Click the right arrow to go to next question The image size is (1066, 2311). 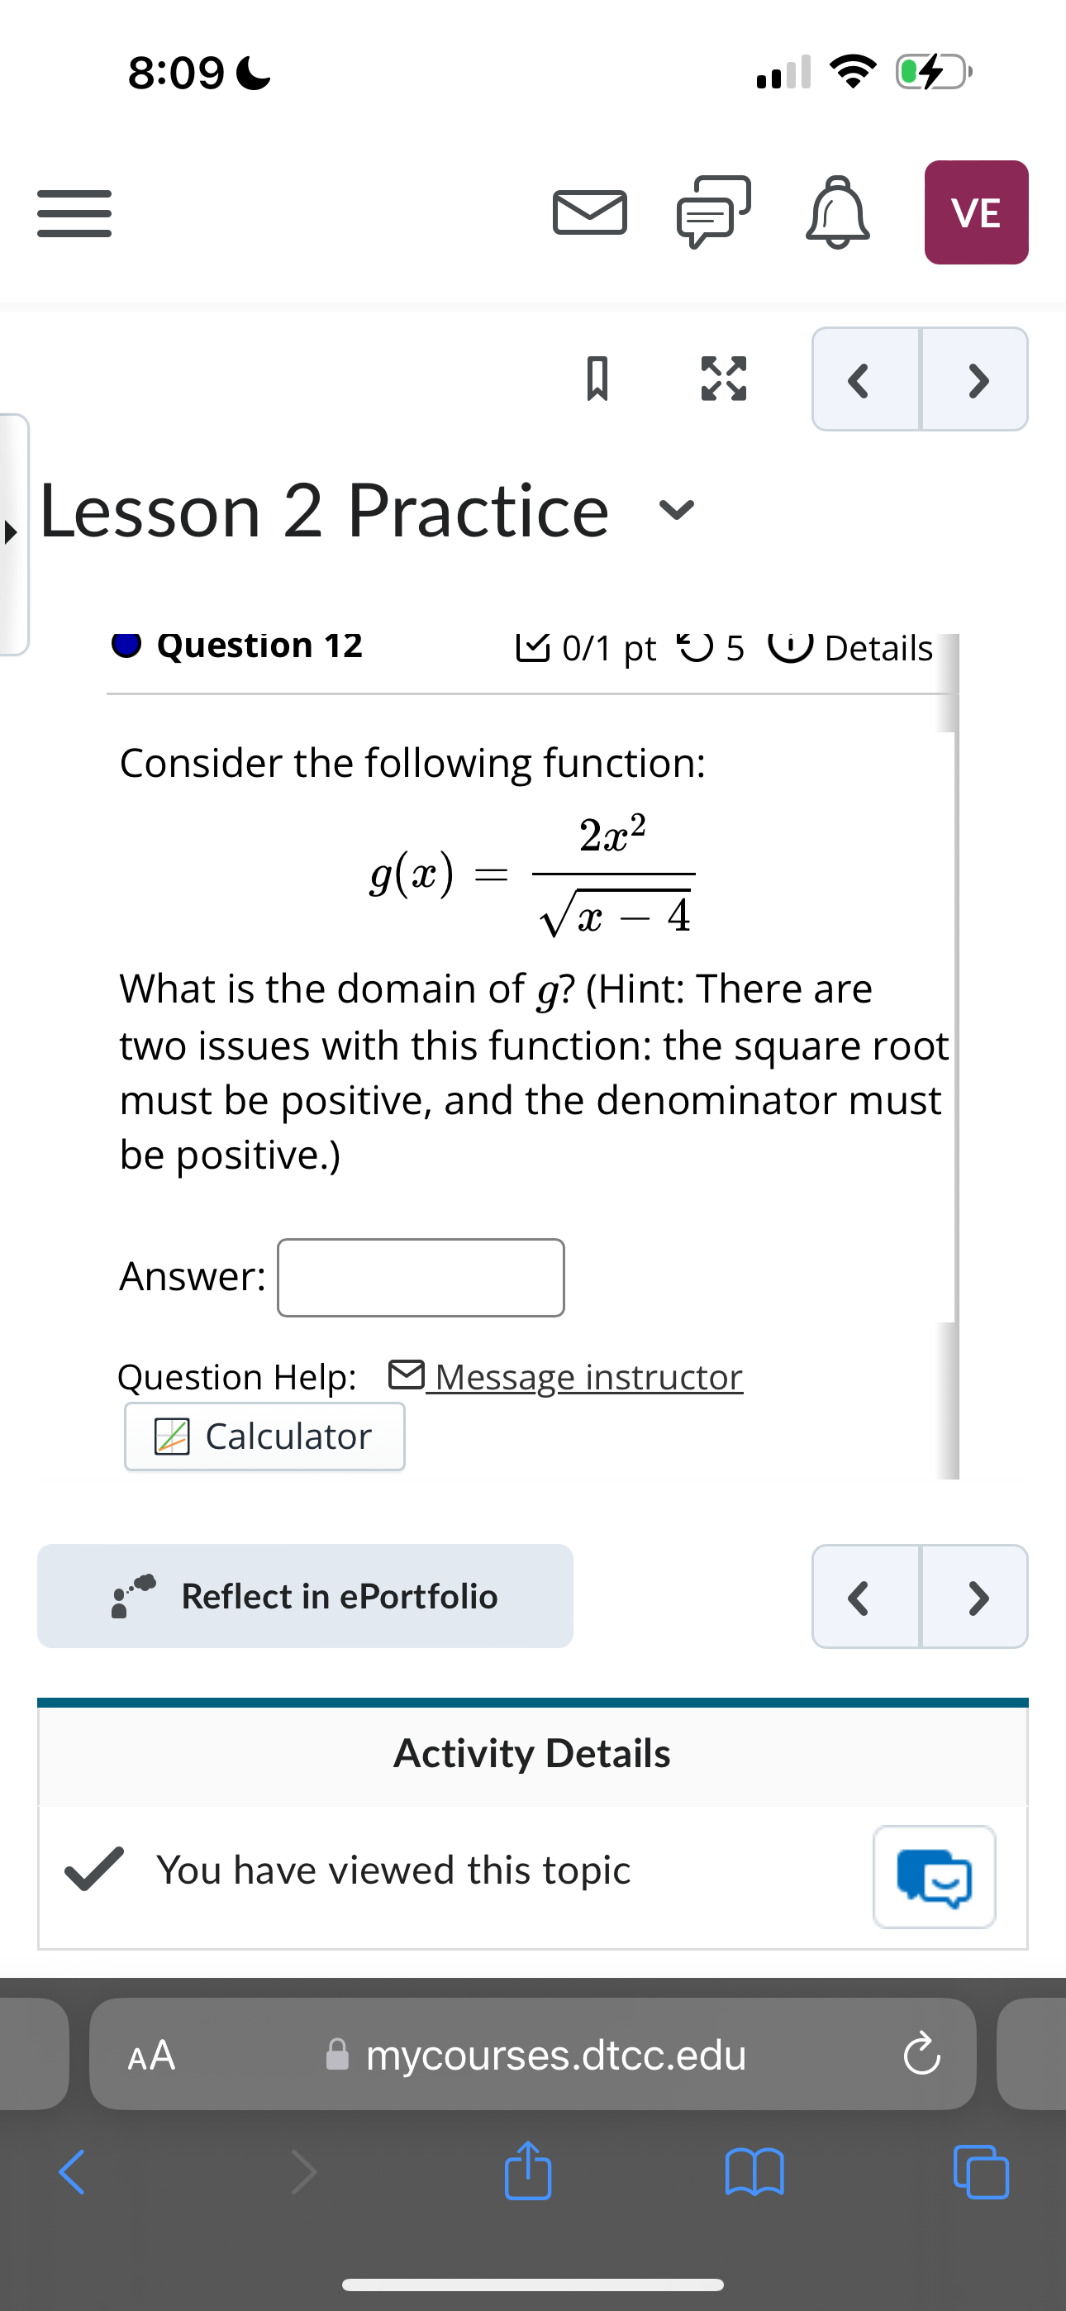(977, 379)
